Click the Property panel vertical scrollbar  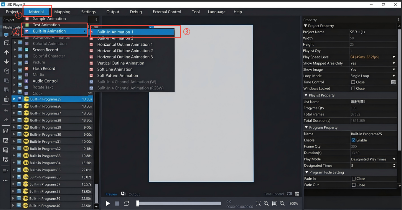(399, 90)
